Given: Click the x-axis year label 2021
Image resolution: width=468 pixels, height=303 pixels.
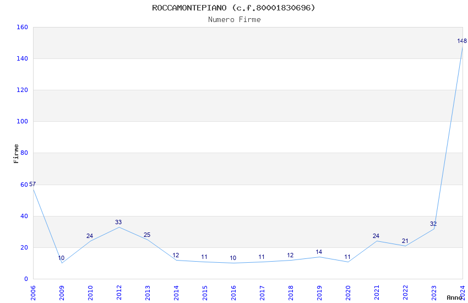Looking at the screenshot, I should click(x=377, y=293).
